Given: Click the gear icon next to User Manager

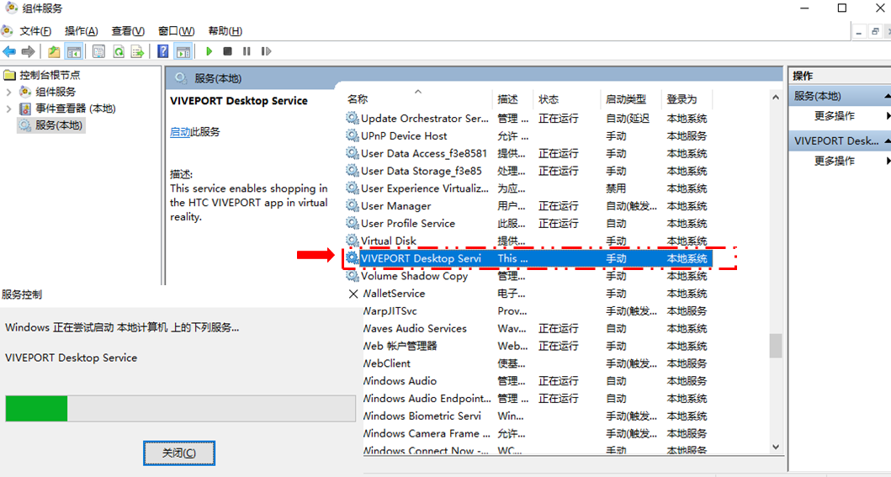Looking at the screenshot, I should click(353, 205).
